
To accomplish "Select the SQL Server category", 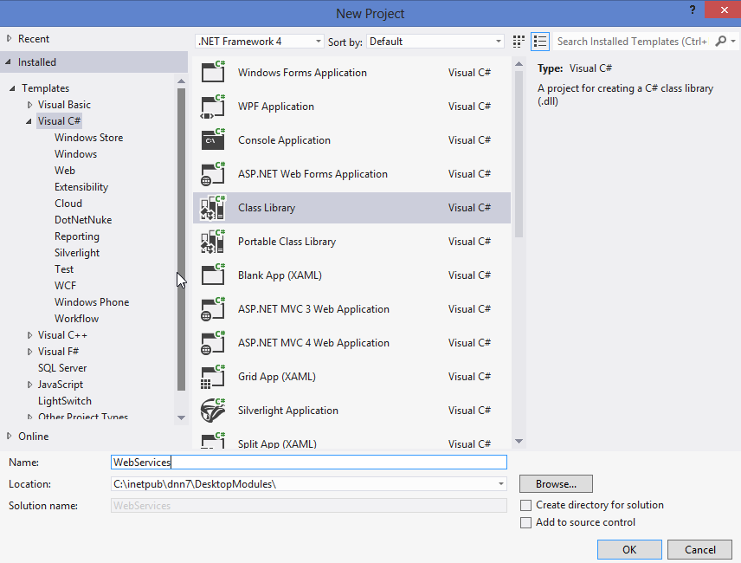I will click(62, 368).
